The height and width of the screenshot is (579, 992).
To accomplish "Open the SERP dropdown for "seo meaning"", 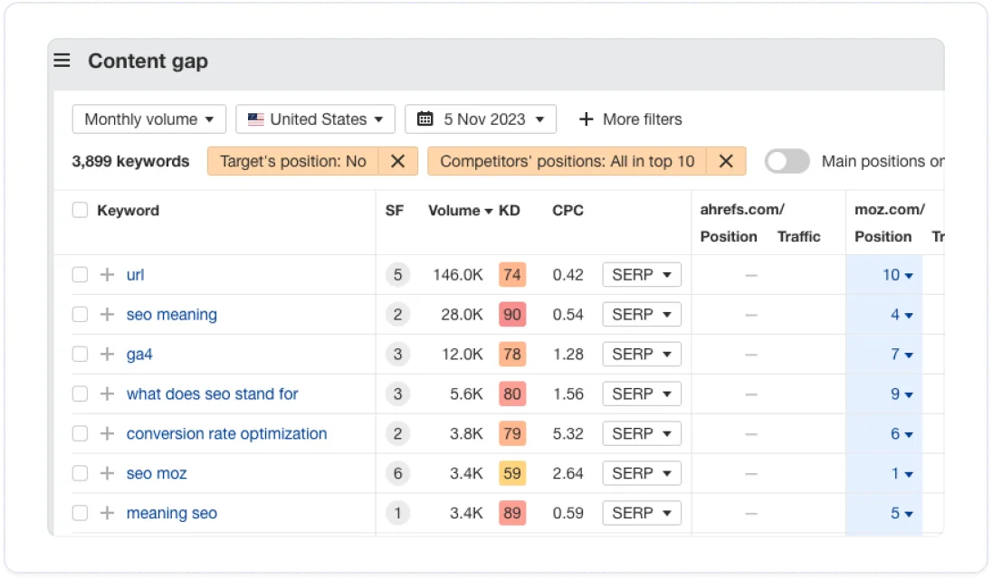I will [x=642, y=314].
